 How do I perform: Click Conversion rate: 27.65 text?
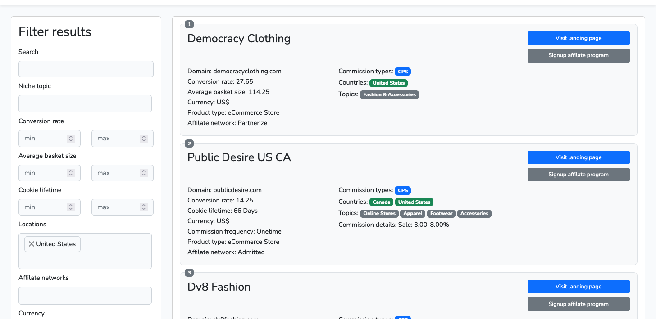click(x=220, y=81)
